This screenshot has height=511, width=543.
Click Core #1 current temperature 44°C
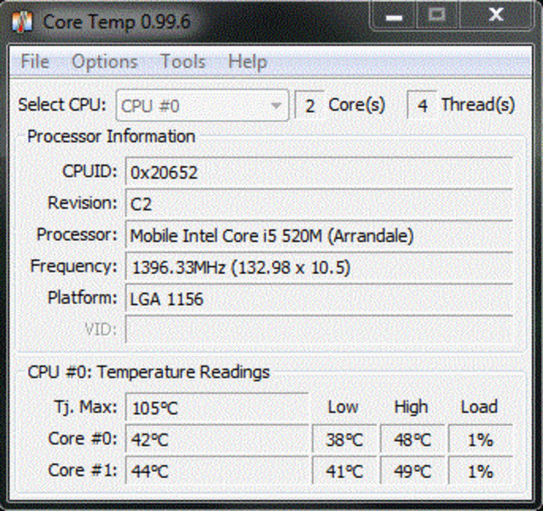[217, 470]
